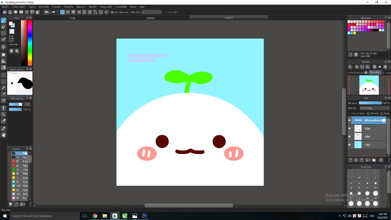Open the Chỉnh sửa (Edit) menu

tap(18, 7)
